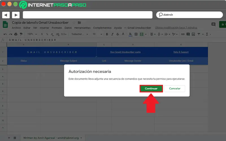This screenshot has width=226, height=141.
Task: Open the 100% zoom dropdown
Action: [32, 34]
